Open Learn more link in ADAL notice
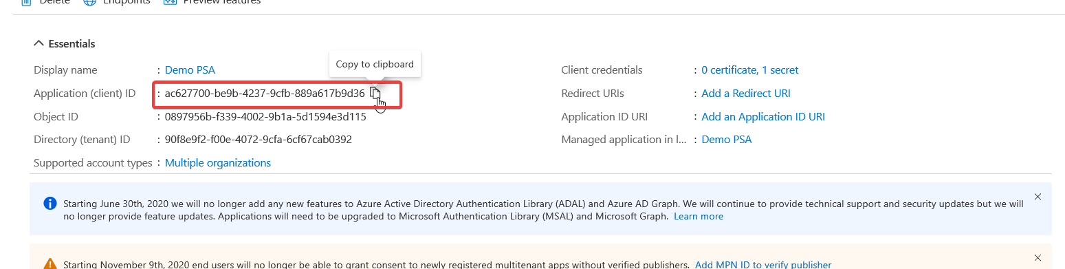This screenshot has height=269, width=1065. point(699,216)
